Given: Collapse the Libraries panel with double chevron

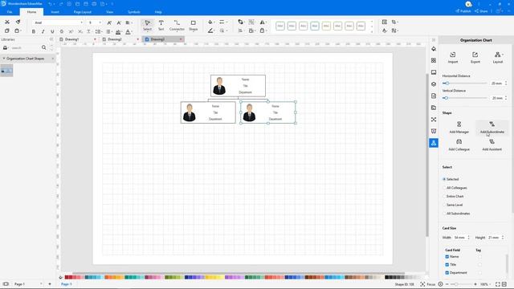Looking at the screenshot, I should tap(51, 39).
